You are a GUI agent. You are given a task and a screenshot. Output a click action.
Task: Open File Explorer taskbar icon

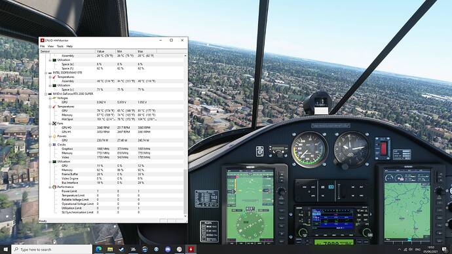(x=110, y=249)
